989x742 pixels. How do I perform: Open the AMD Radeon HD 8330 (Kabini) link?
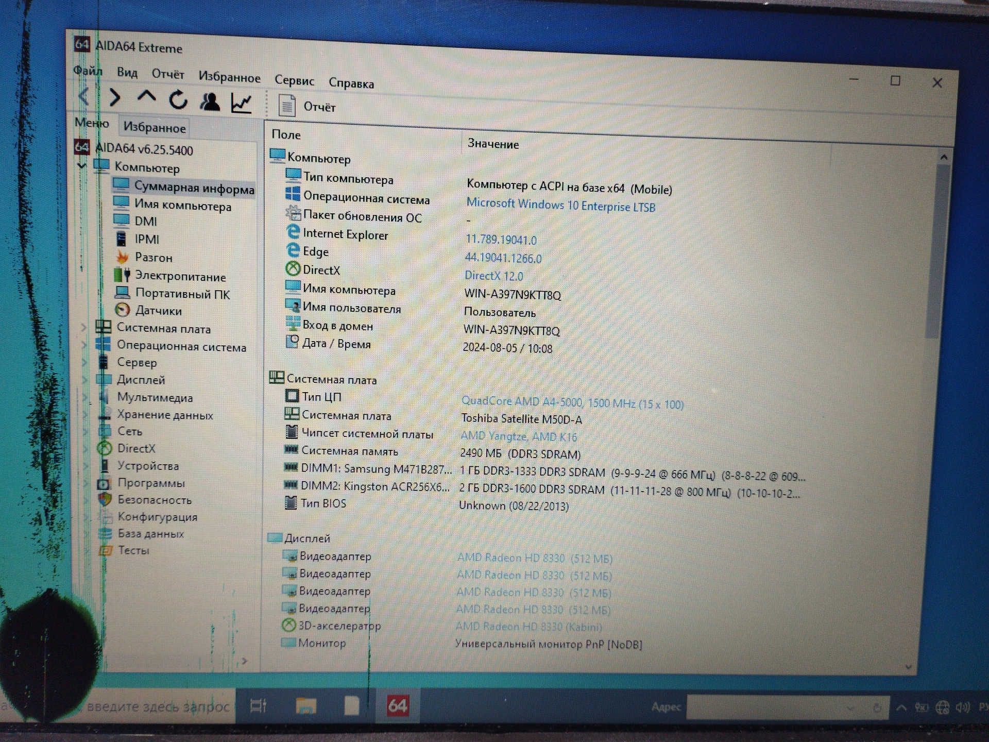(528, 627)
